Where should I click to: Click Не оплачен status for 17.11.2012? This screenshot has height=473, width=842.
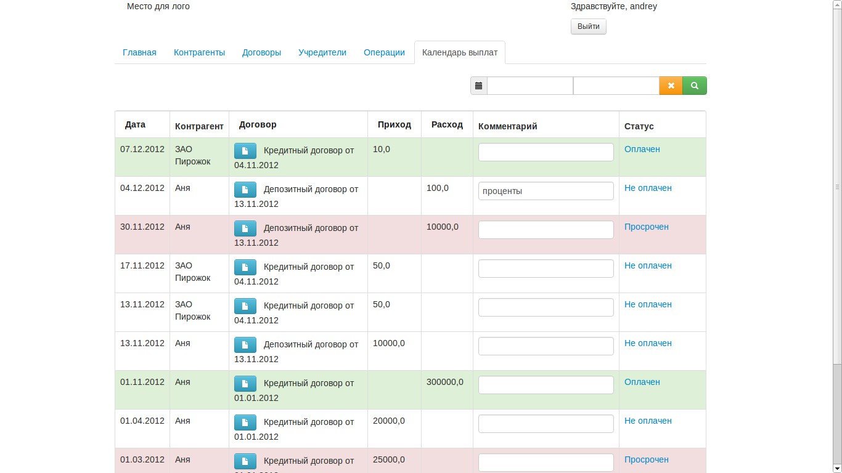(x=648, y=265)
